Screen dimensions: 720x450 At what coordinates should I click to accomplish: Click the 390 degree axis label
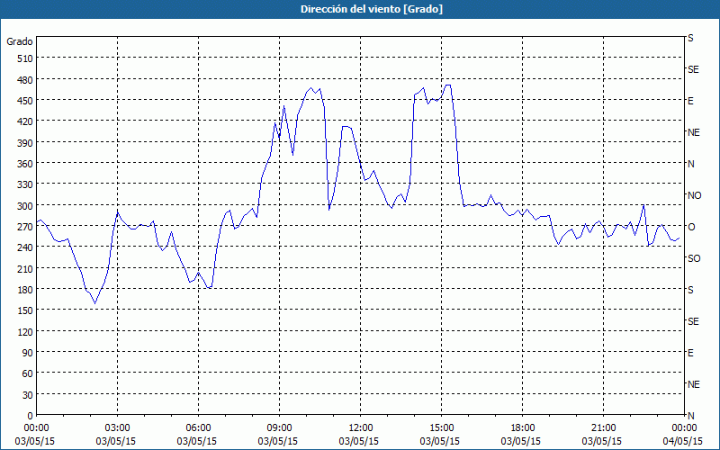[25, 143]
